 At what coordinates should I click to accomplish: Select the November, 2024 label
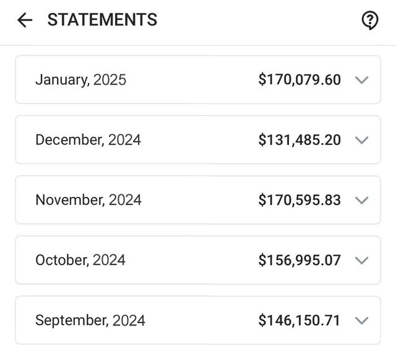point(88,200)
